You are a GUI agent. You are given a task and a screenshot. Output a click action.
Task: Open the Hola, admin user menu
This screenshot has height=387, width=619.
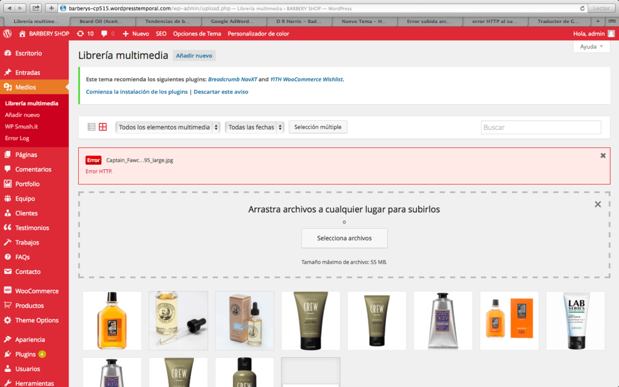click(x=594, y=34)
